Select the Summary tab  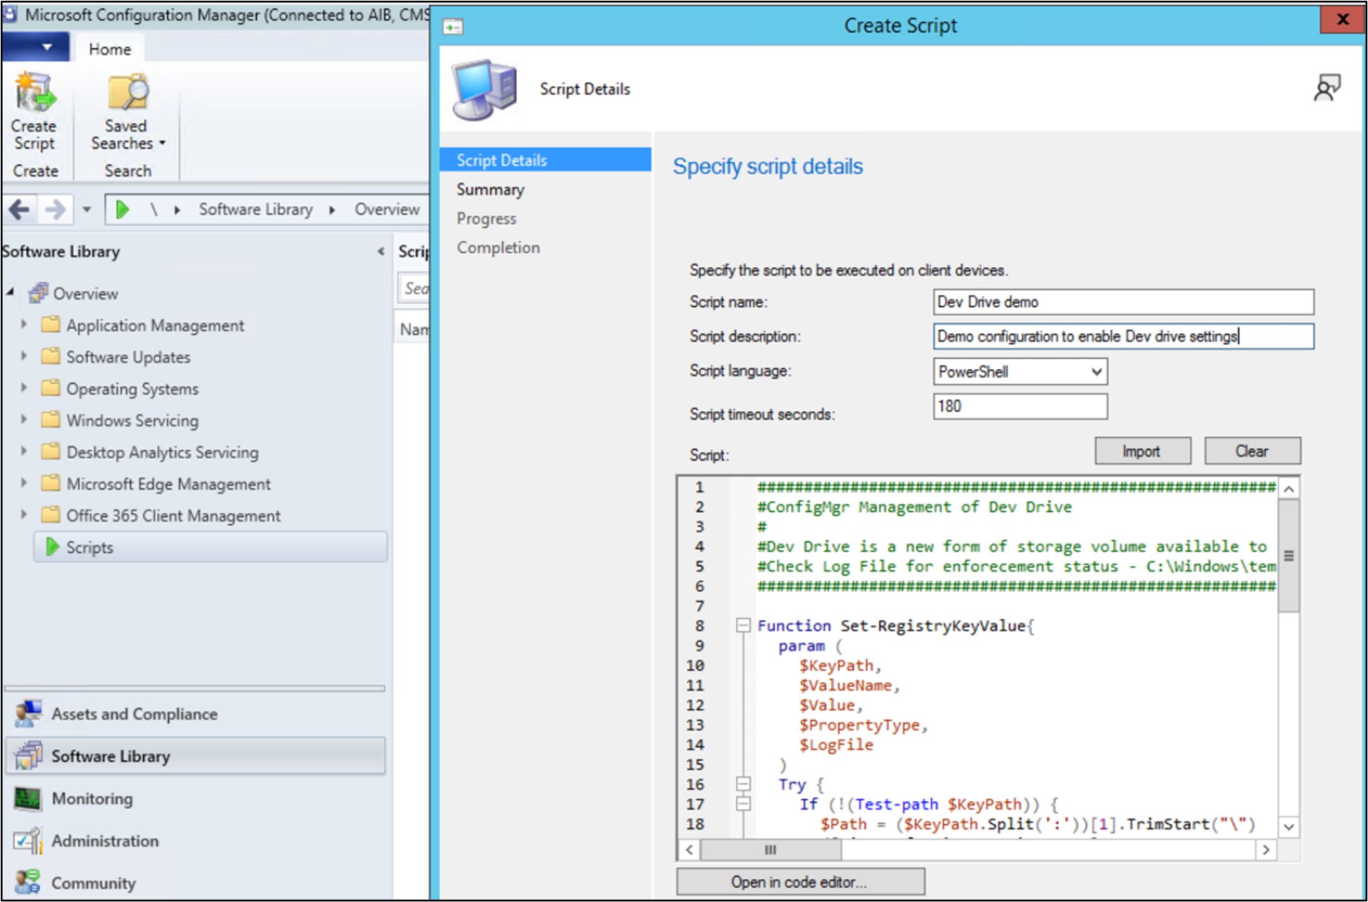(490, 188)
